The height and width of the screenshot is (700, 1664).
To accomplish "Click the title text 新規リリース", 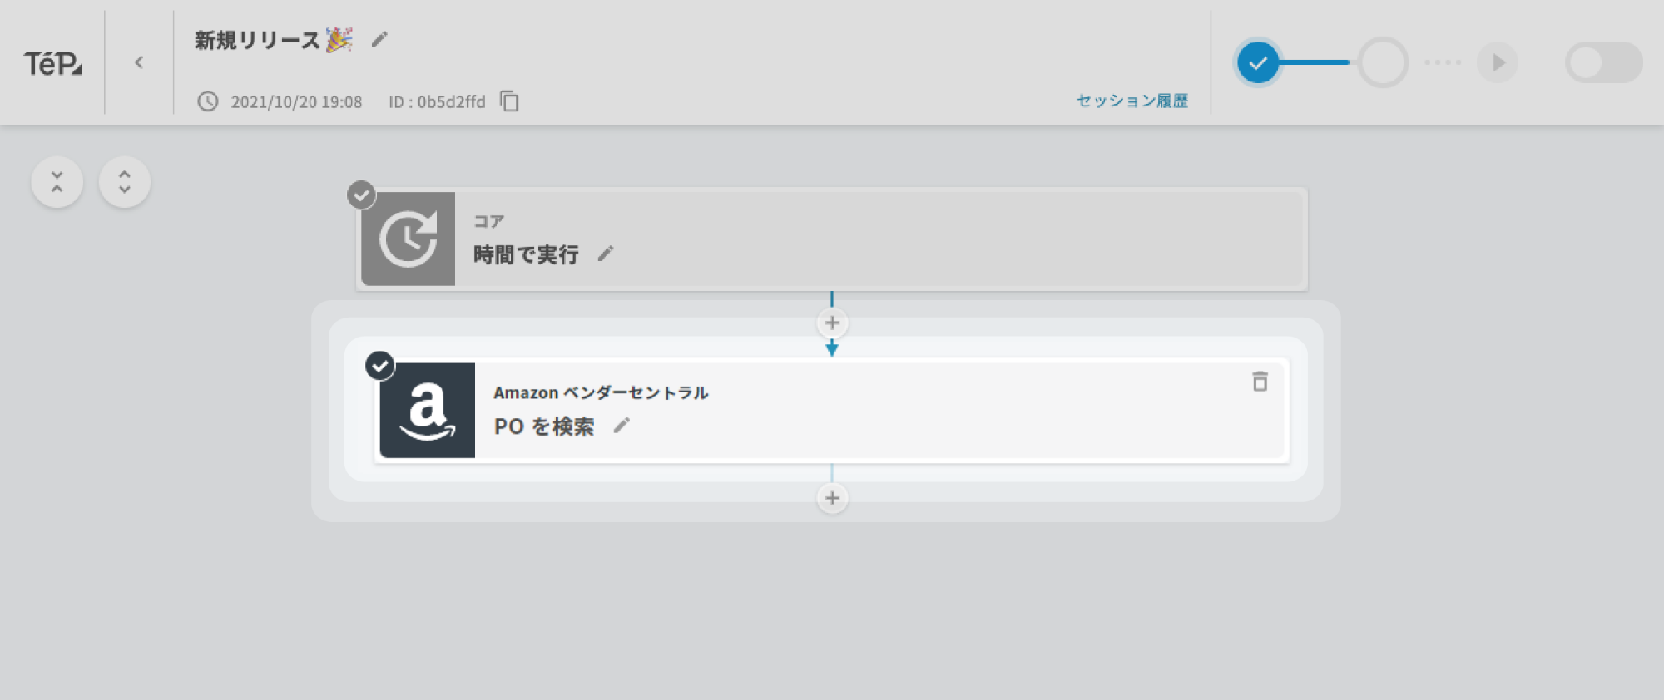I will 257,40.
